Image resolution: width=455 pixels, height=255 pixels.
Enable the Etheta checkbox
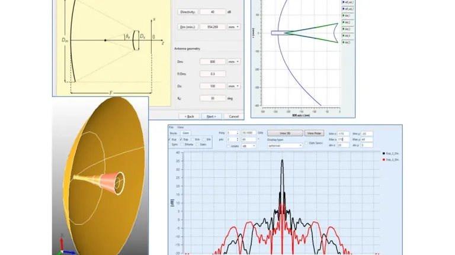point(182,144)
